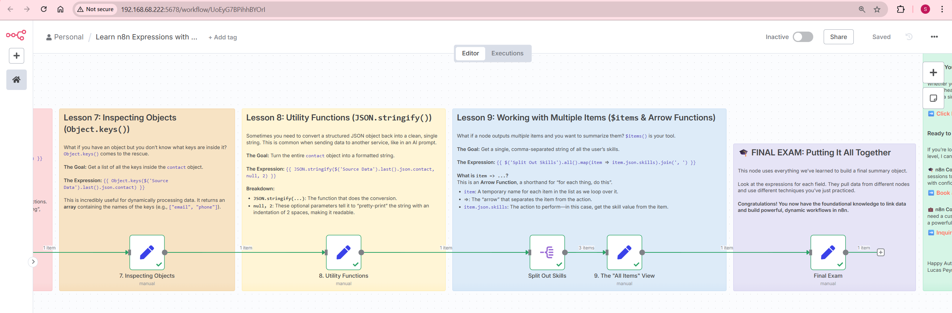Open the browser profile avatar
The width and height of the screenshot is (952, 313).
(x=925, y=9)
